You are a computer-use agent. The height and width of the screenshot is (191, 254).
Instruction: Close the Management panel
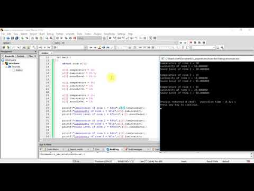pyautogui.click(x=35, y=51)
